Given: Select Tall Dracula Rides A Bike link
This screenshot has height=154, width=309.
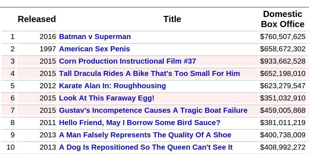Looking at the screenshot, I should tap(149, 73).
